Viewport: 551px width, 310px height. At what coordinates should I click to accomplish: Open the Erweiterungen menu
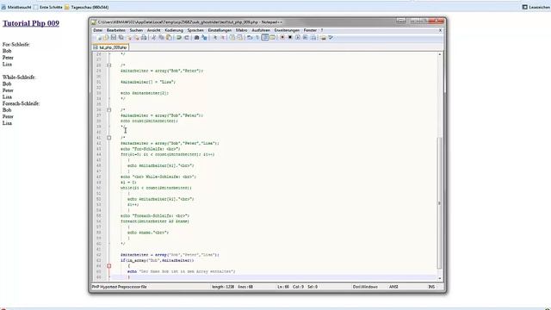click(287, 30)
